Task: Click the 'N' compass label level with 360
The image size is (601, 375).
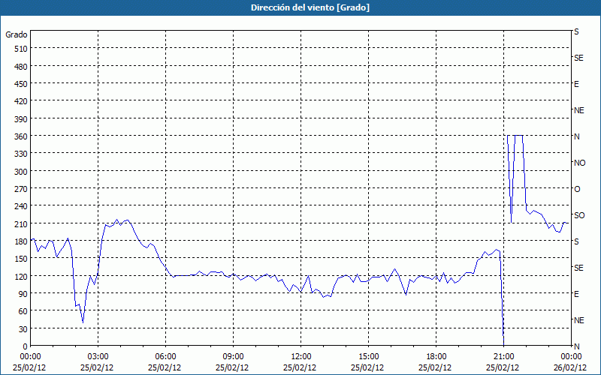Action: point(577,136)
